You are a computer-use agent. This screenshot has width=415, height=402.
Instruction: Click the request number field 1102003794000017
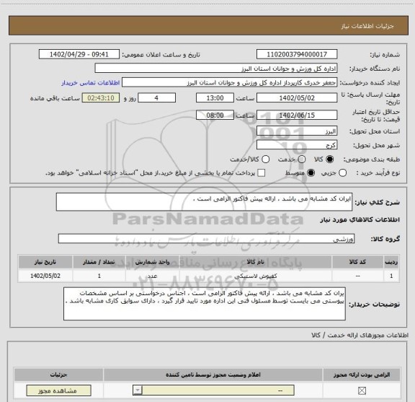pyautogui.click(x=297, y=54)
